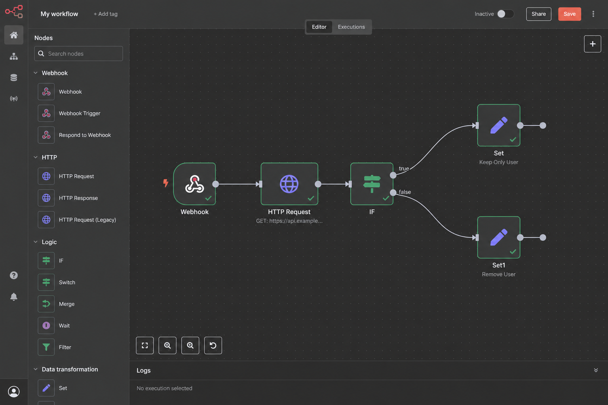Screen dimensions: 608x405
Task: Click the No execution selected text
Action: (165, 388)
